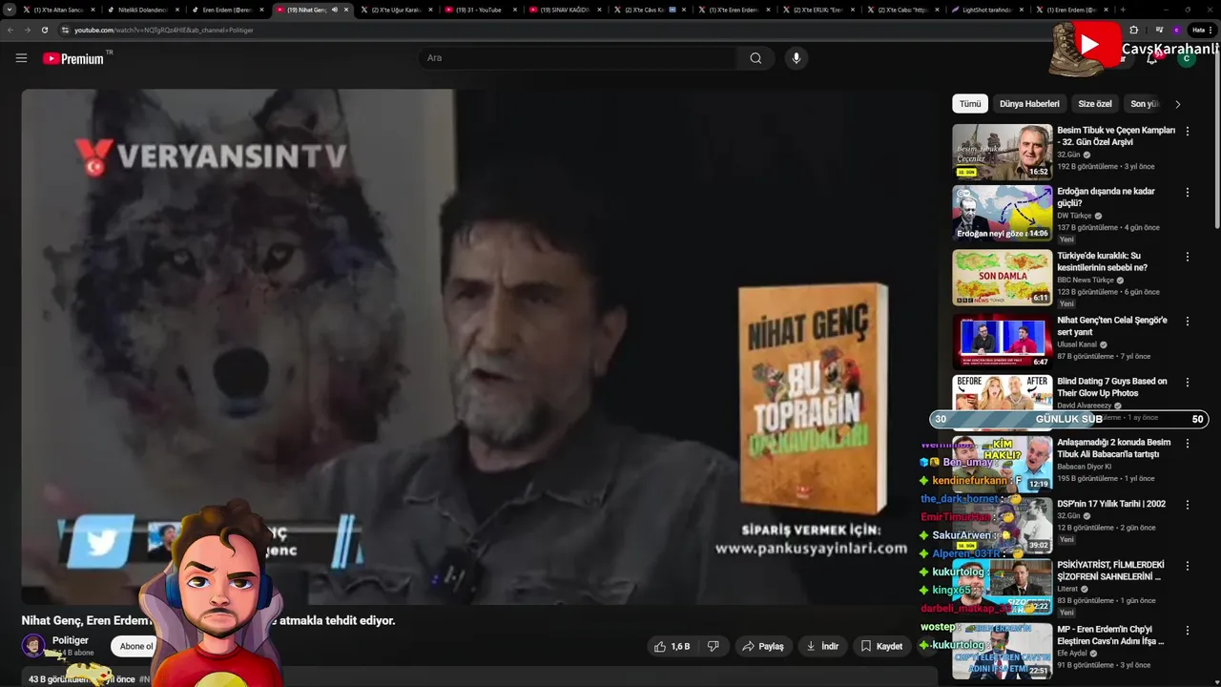Open Paylaş share button
The height and width of the screenshot is (687, 1221).
click(x=763, y=646)
